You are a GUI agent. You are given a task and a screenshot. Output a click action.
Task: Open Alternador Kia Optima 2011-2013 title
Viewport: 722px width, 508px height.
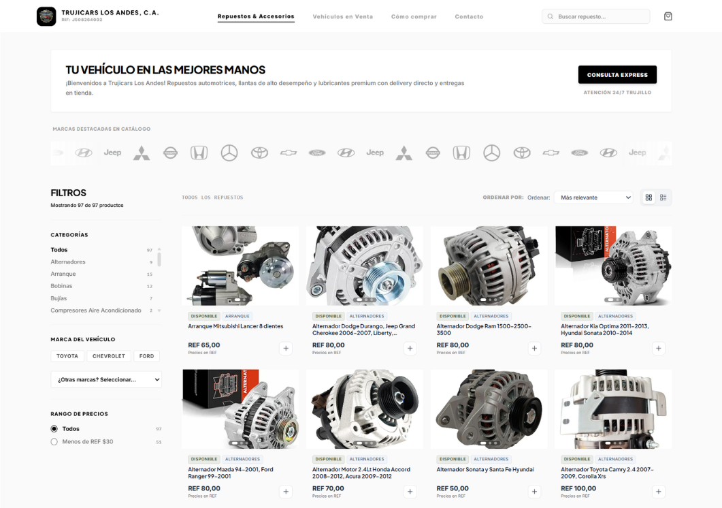point(604,329)
